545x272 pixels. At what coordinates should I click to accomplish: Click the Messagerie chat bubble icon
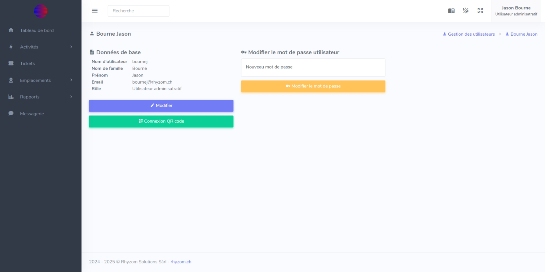pyautogui.click(x=11, y=113)
